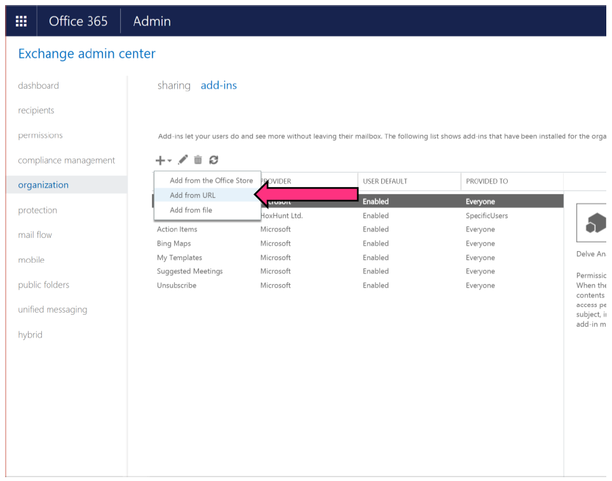The image size is (612, 481).
Task: Click the Delve add-in cube thumbnail
Action: [592, 223]
